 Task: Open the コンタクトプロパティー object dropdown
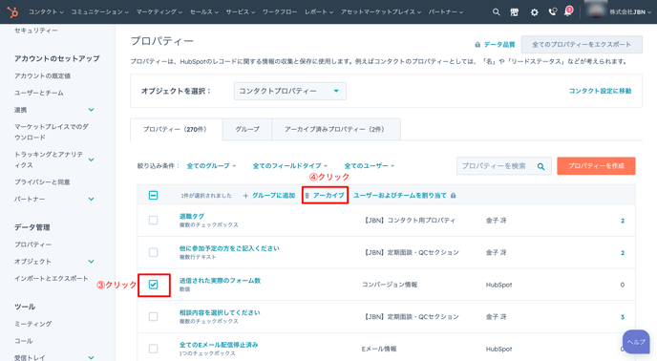(x=290, y=91)
